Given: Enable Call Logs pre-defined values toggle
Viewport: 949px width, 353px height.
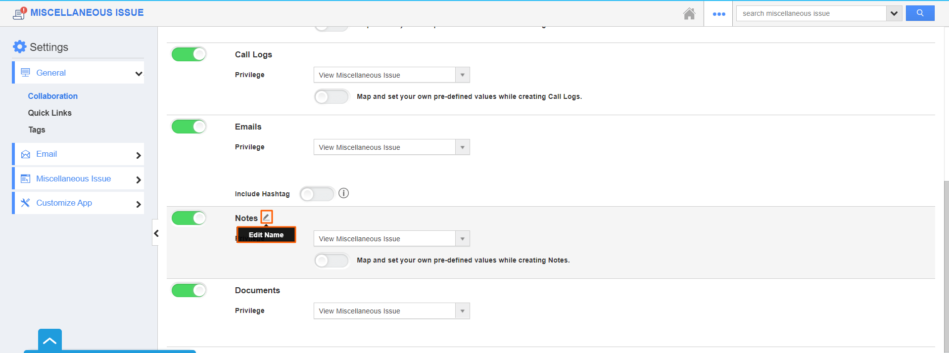Looking at the screenshot, I should click(332, 96).
